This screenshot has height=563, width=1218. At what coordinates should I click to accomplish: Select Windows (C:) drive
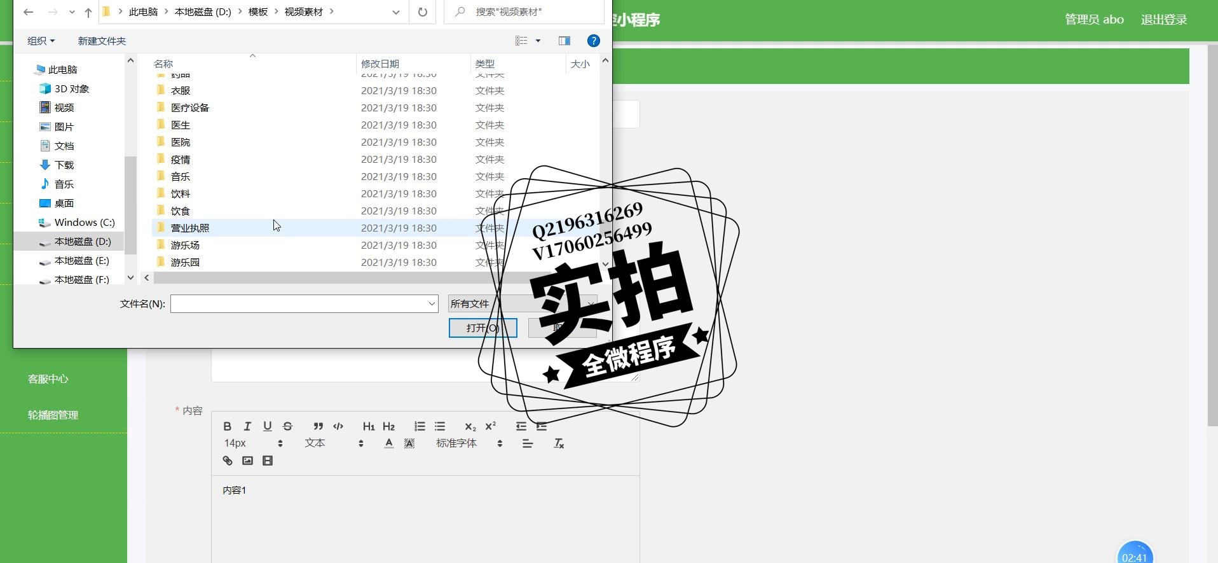click(x=84, y=222)
